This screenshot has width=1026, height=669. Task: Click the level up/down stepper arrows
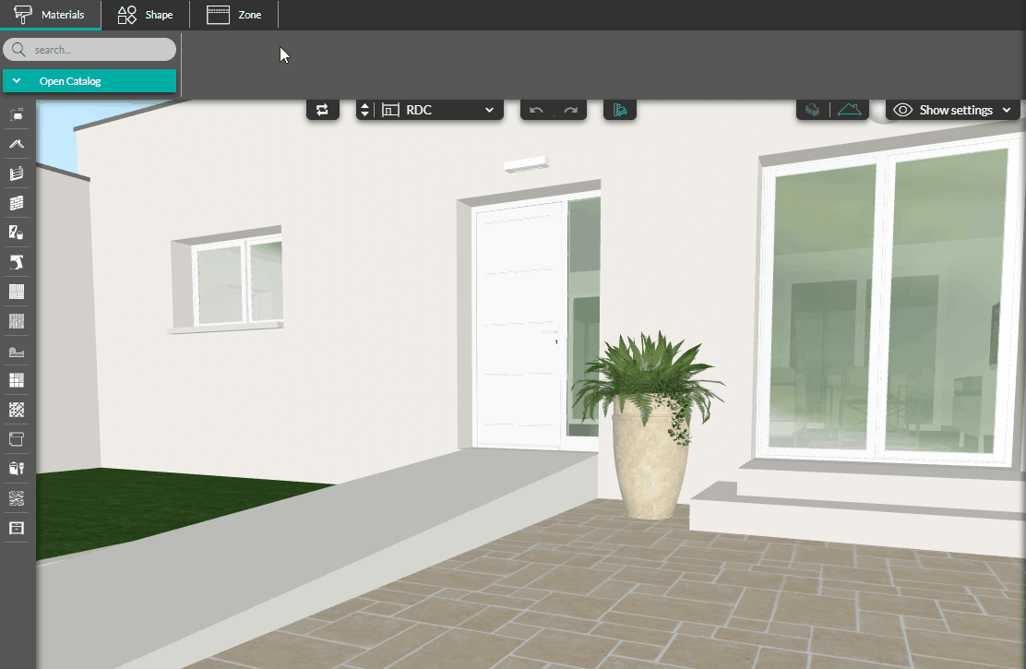(365, 110)
